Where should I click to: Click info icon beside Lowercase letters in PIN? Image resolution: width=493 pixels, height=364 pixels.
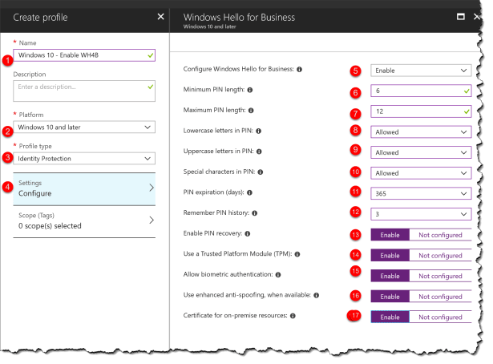(x=259, y=131)
